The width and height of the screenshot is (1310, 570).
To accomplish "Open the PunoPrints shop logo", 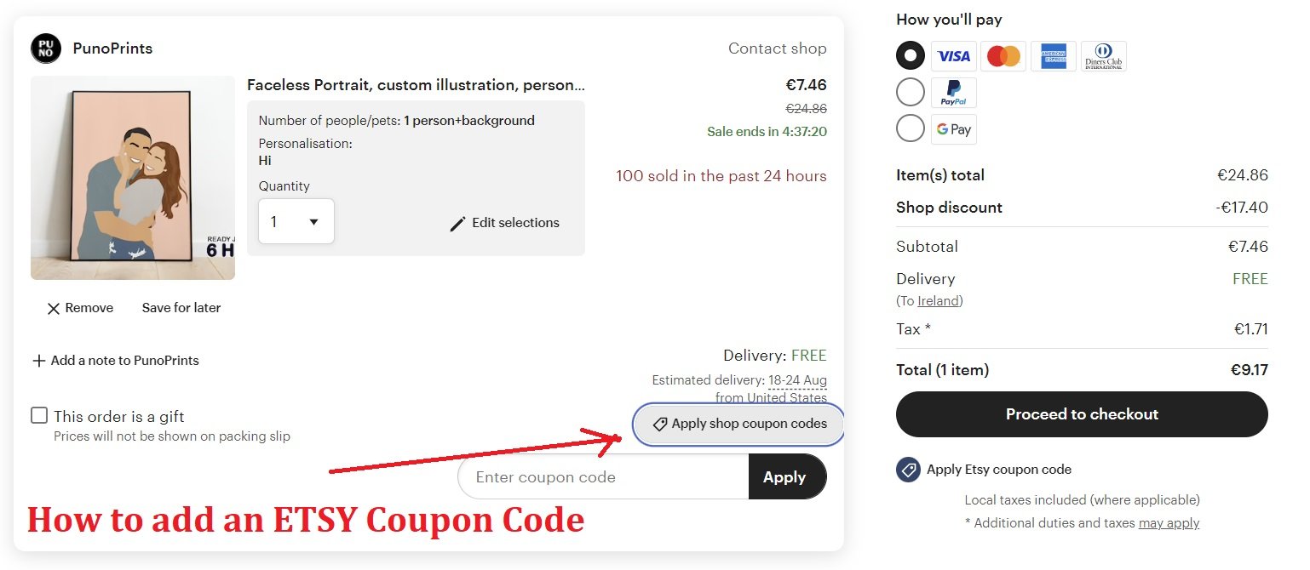I will pyautogui.click(x=44, y=48).
